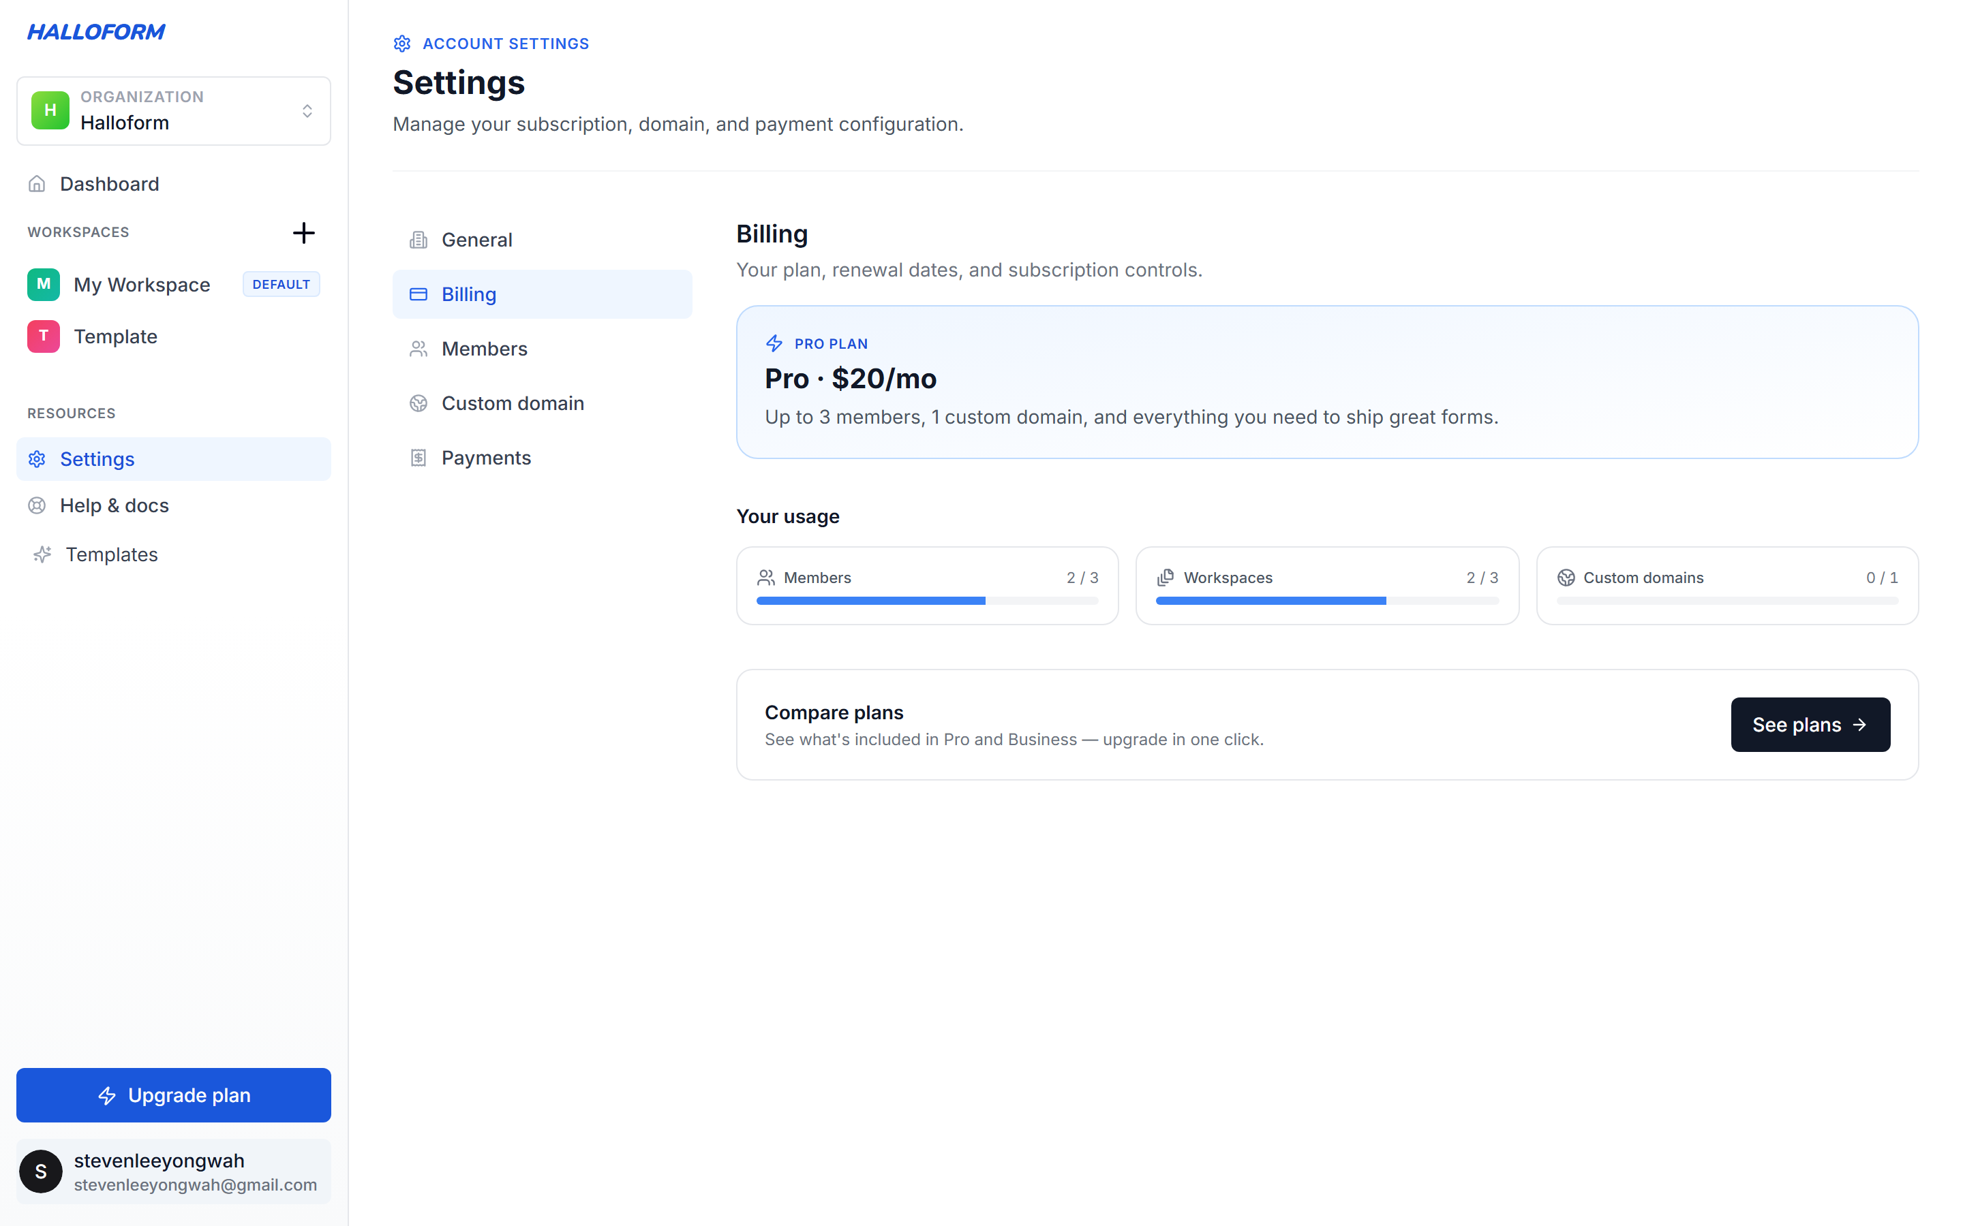Click the M avatar of My Workspace
This screenshot has height=1226, width=1963.
coord(44,285)
